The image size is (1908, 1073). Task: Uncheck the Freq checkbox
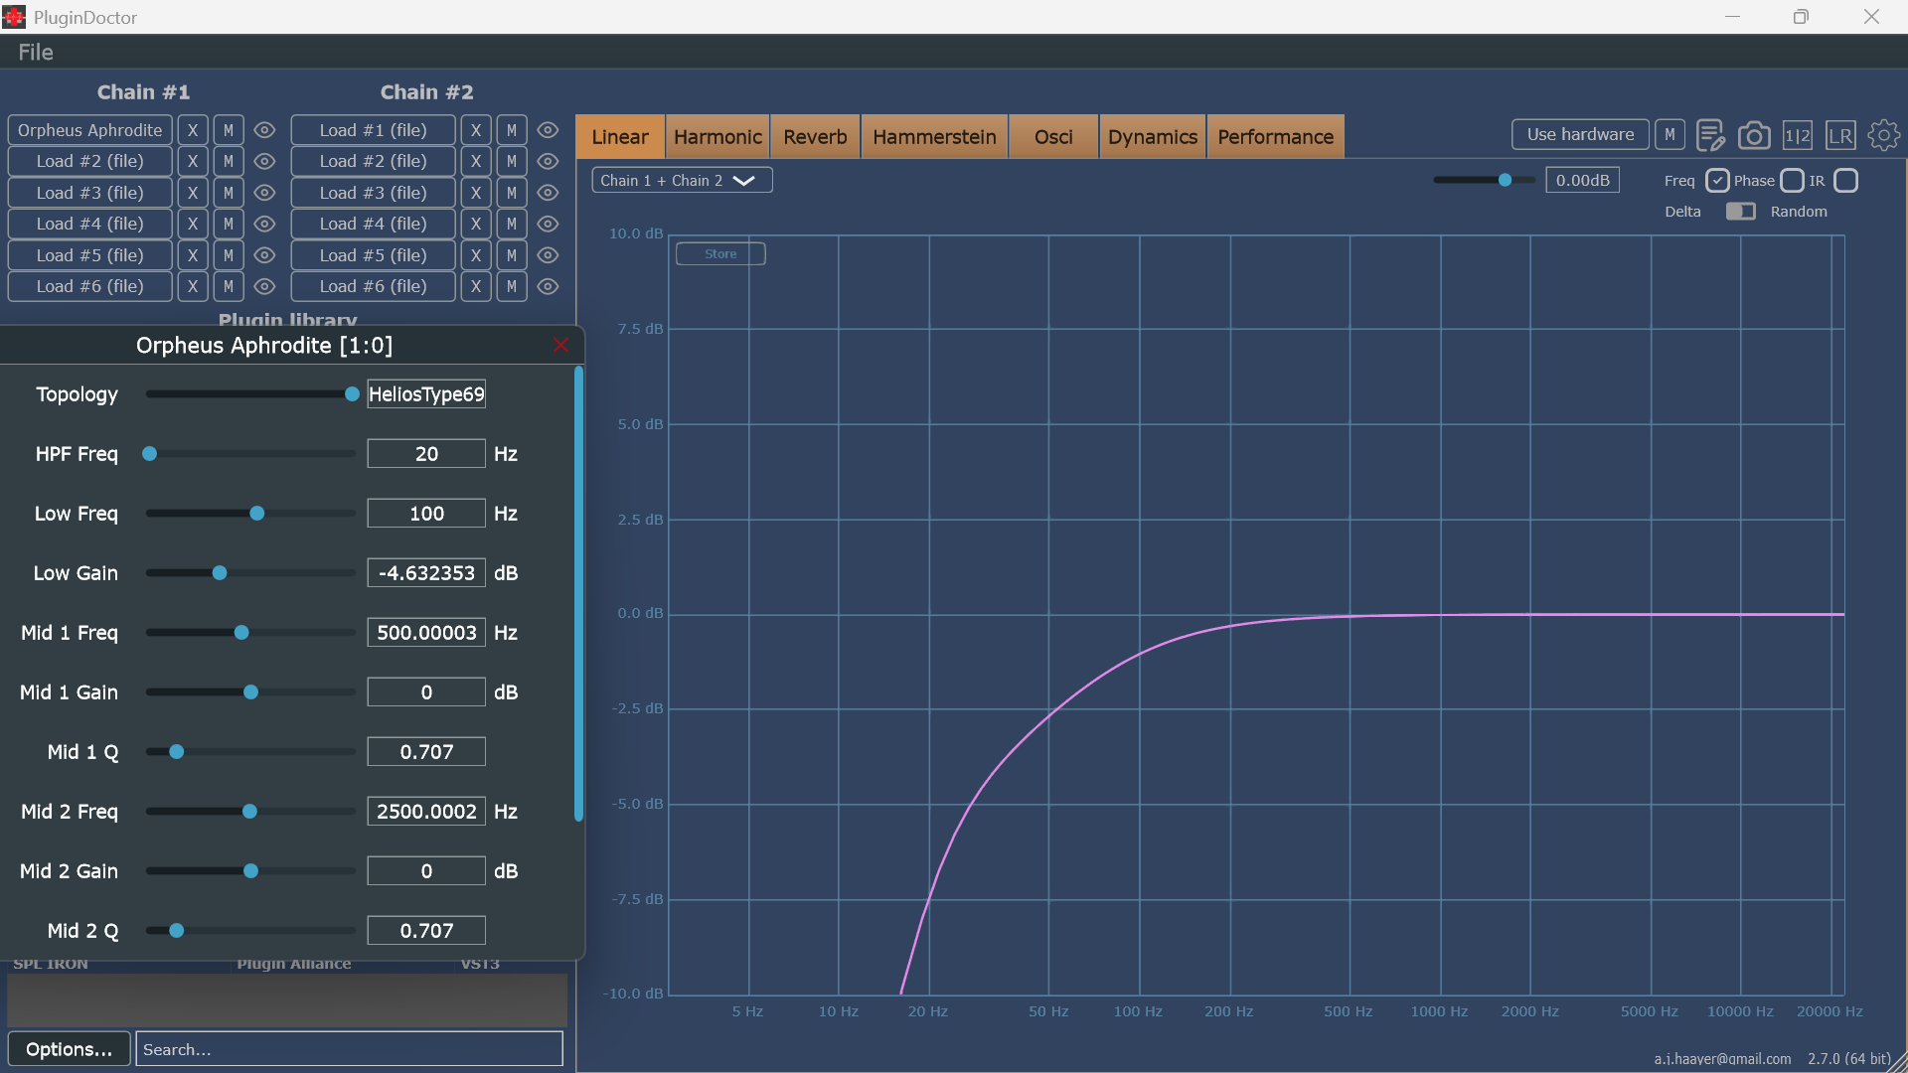(1717, 181)
